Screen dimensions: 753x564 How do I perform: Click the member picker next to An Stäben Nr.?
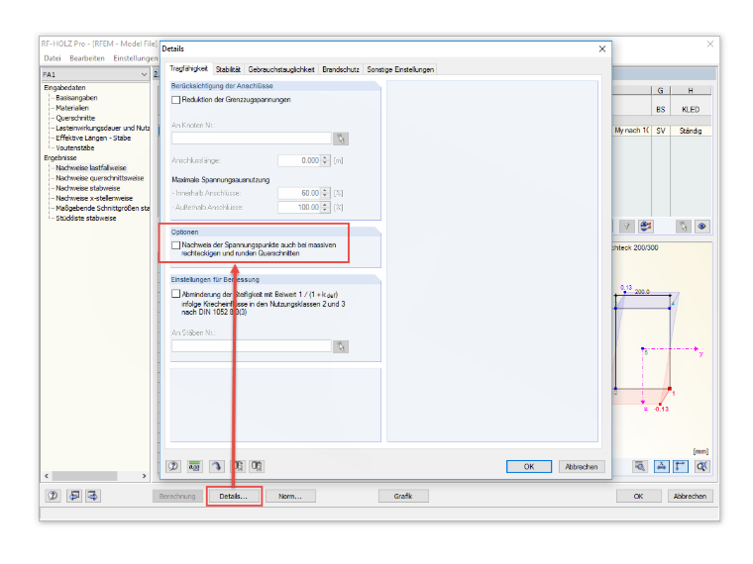tap(341, 346)
